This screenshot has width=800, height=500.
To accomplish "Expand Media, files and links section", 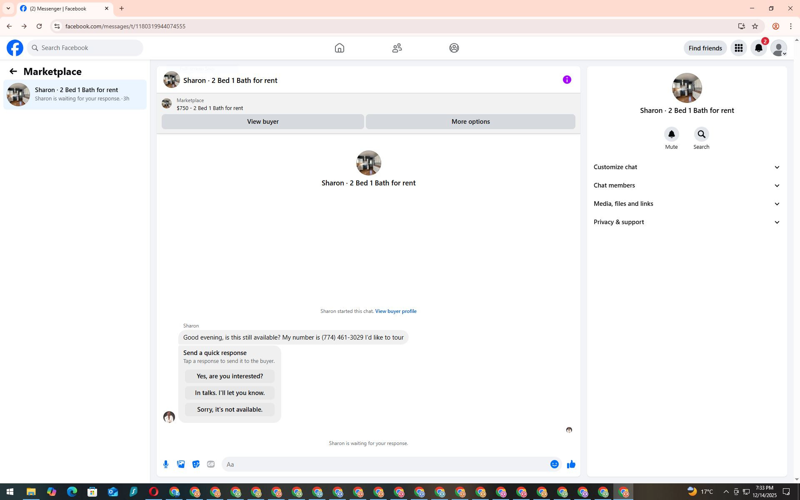I will (687, 204).
